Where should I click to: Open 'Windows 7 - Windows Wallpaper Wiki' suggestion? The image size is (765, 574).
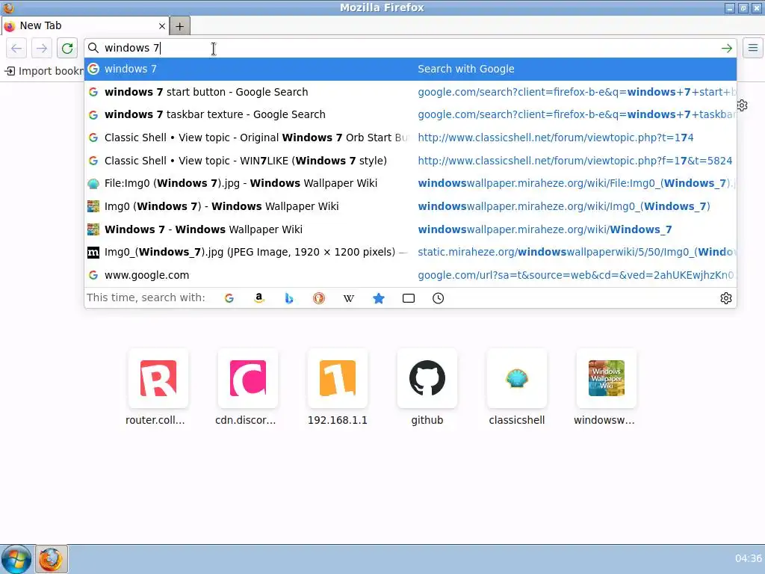tap(410, 229)
